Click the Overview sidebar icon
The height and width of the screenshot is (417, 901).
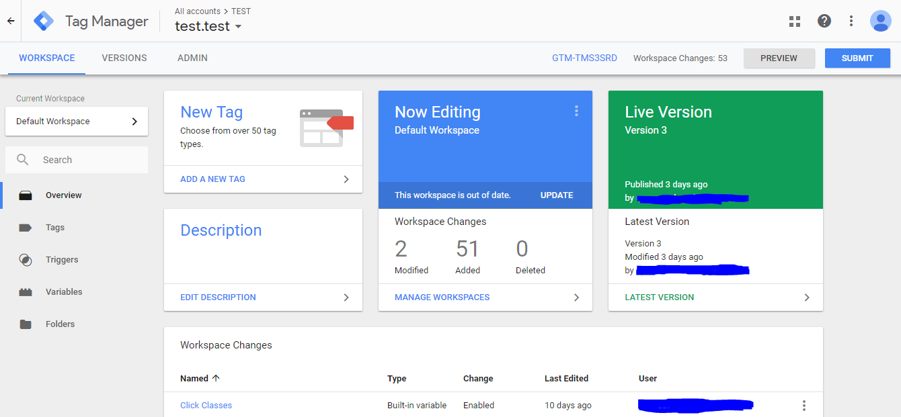[26, 195]
